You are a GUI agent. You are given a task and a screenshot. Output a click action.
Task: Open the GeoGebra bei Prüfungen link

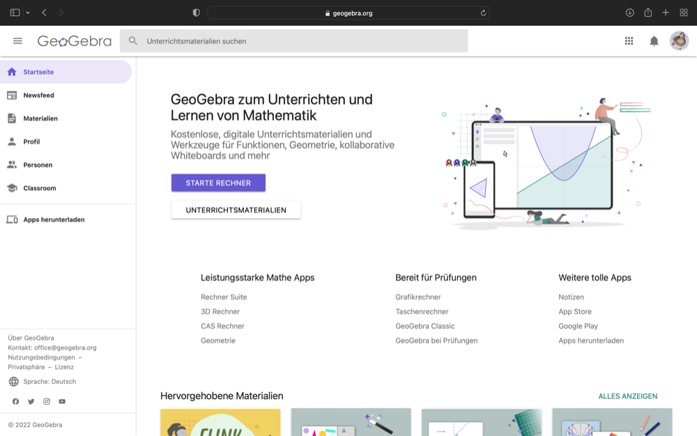[436, 341]
